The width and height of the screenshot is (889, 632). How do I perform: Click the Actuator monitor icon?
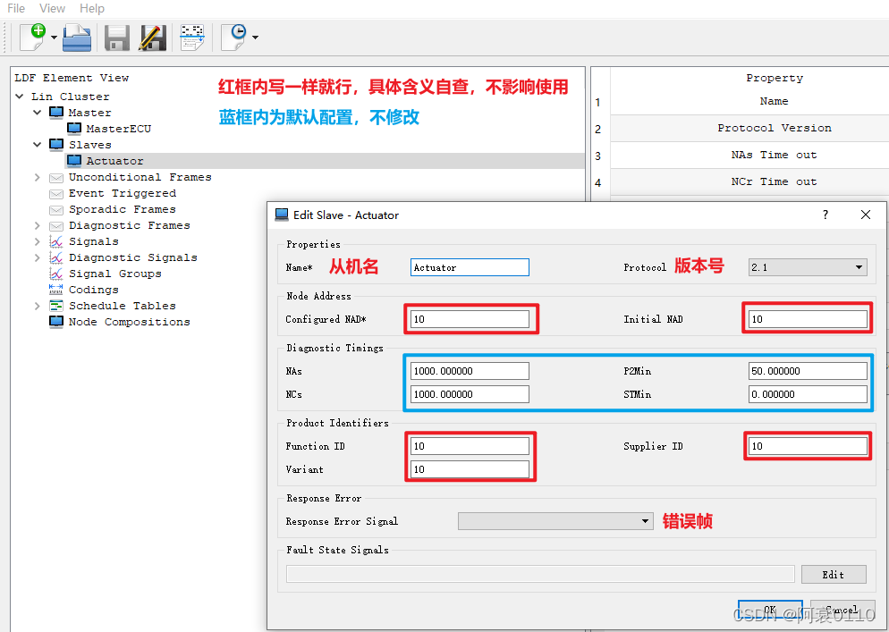73,160
